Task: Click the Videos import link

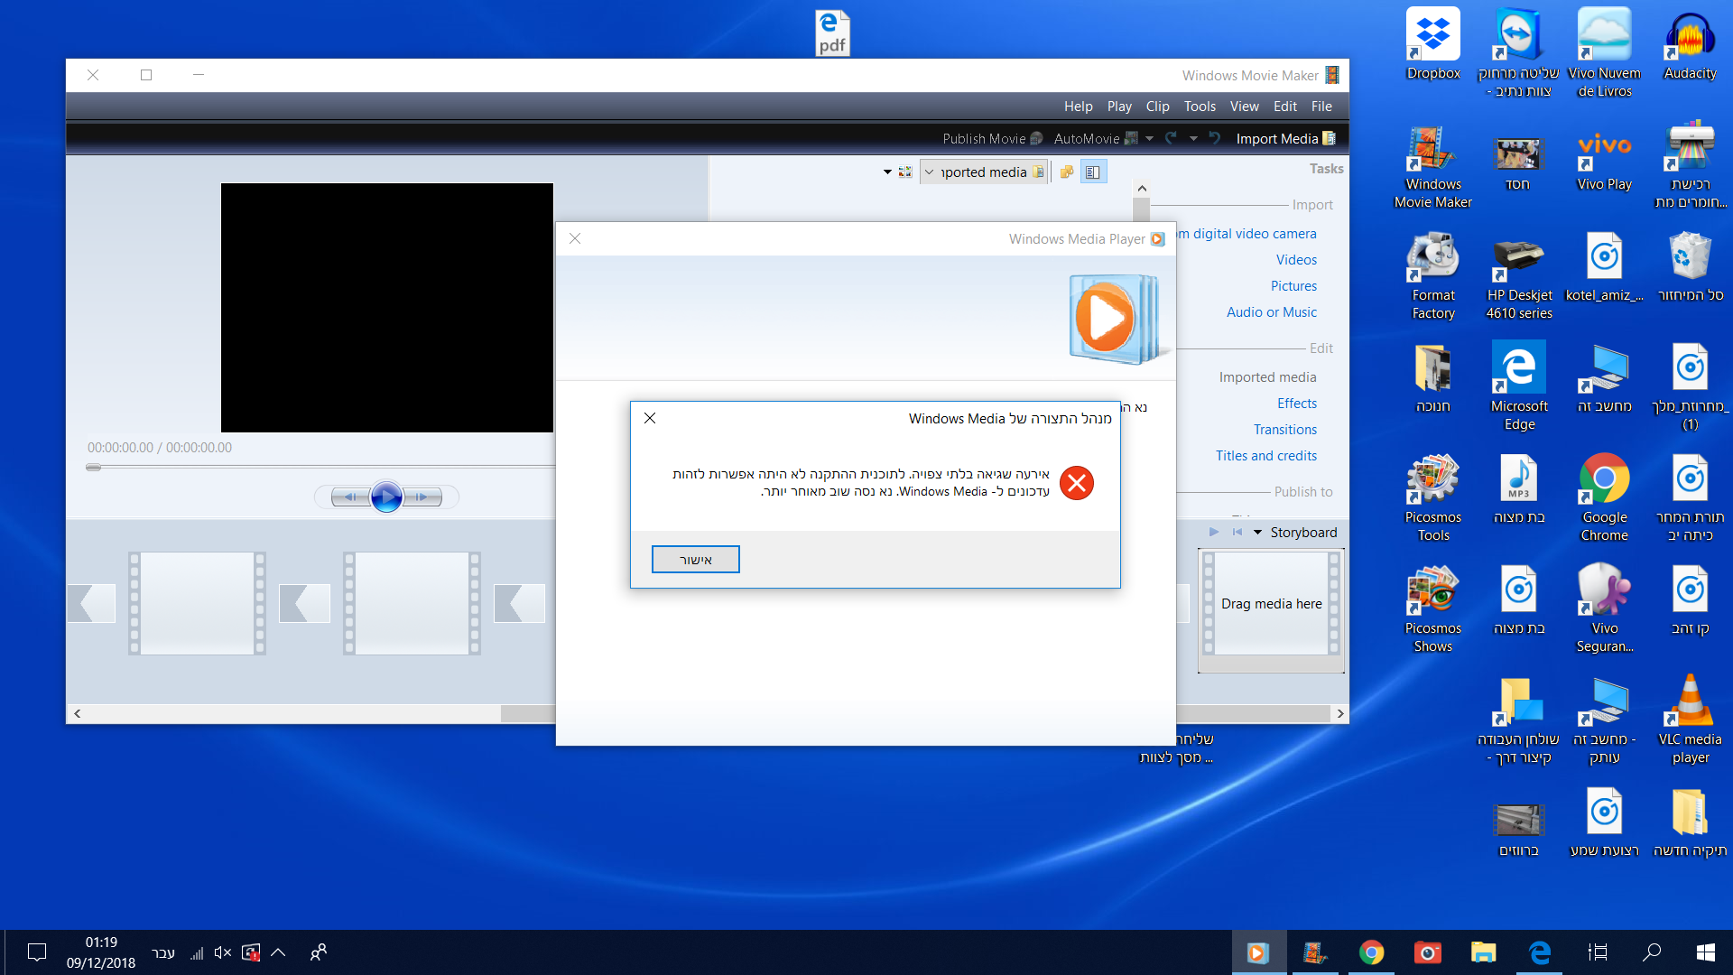Action: [x=1296, y=260]
